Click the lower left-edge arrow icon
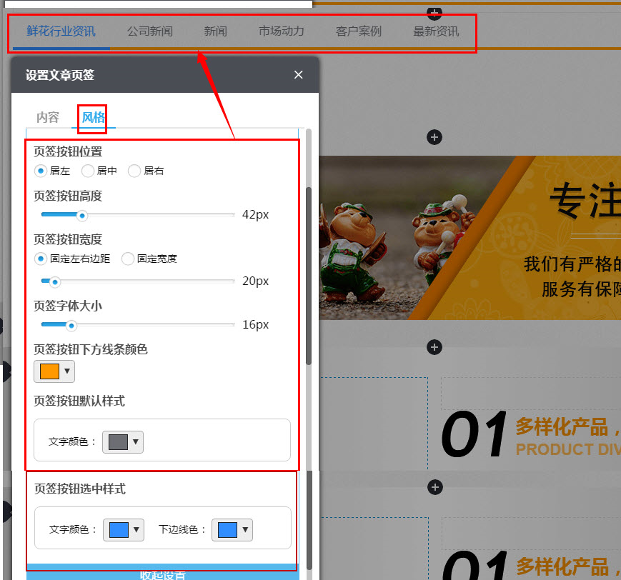Image resolution: width=621 pixels, height=580 pixels. tap(5, 511)
